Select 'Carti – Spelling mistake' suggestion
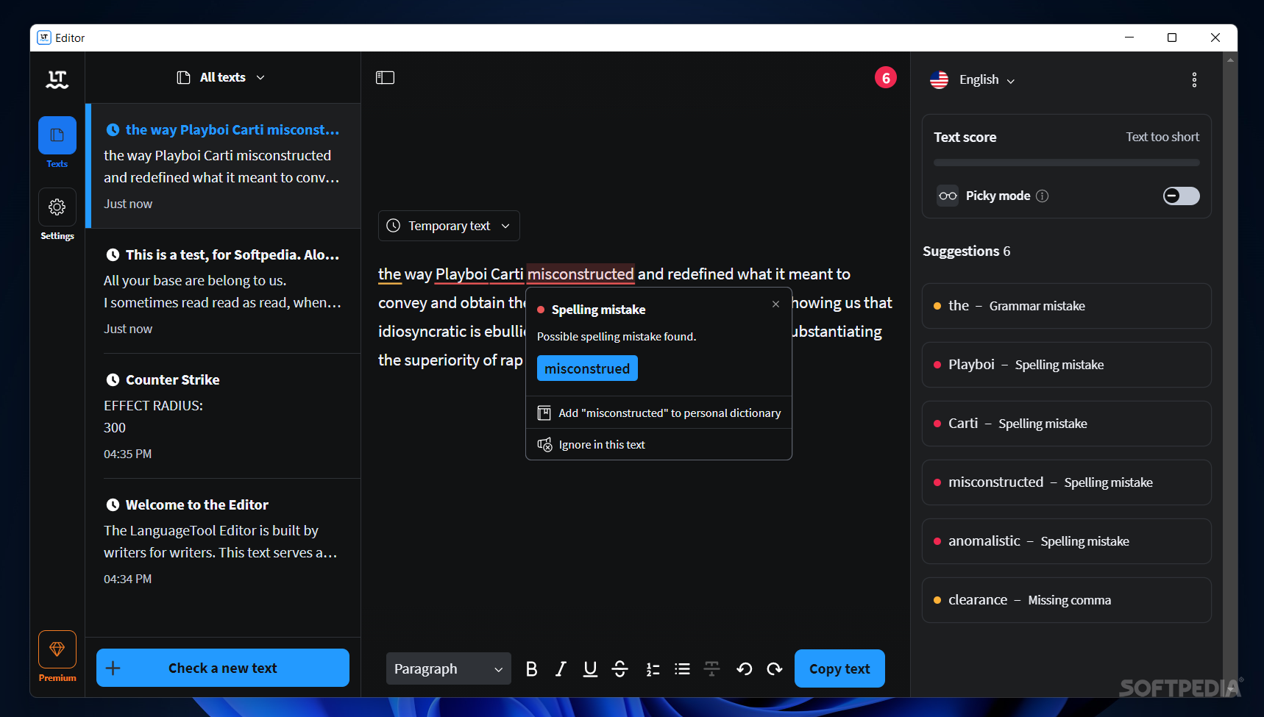The image size is (1264, 717). click(x=1066, y=424)
